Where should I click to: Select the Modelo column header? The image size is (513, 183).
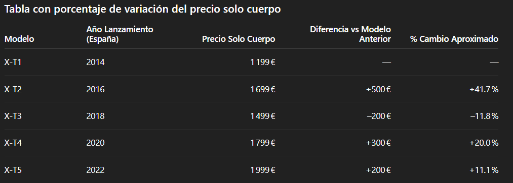19,39
